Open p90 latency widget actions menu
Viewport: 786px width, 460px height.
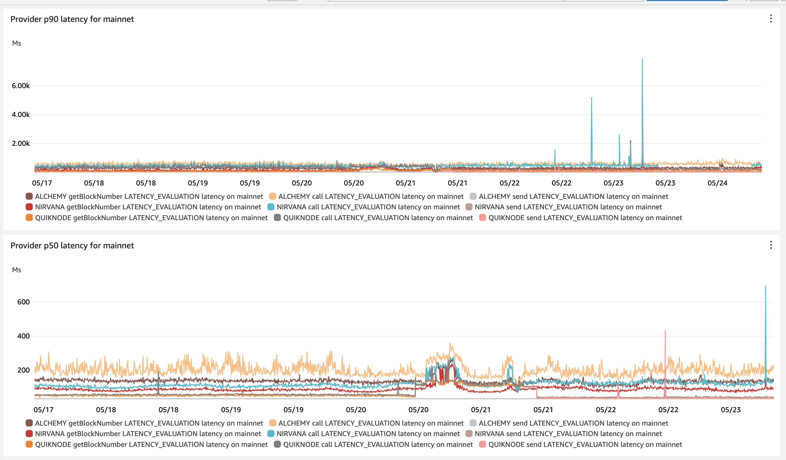pos(771,19)
